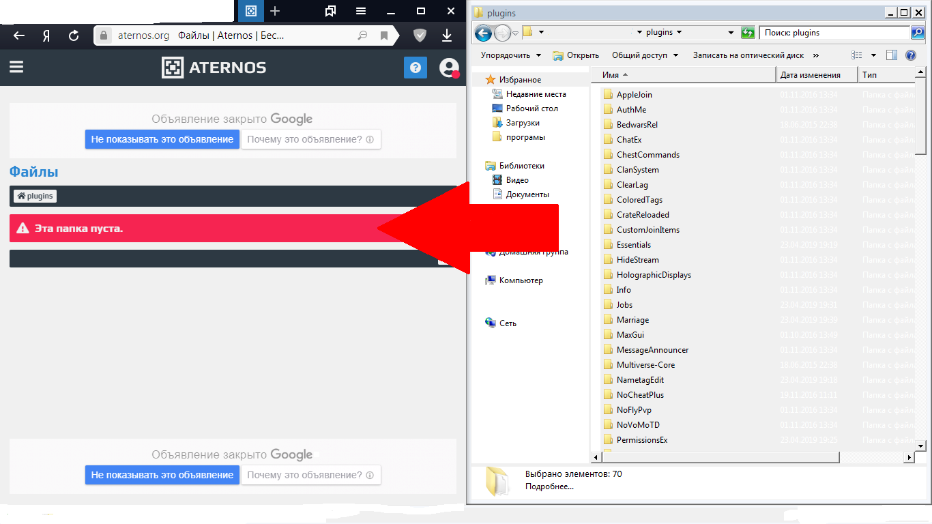Click the vertical scrollbar down arrow
This screenshot has height=524, width=932.
[920, 445]
